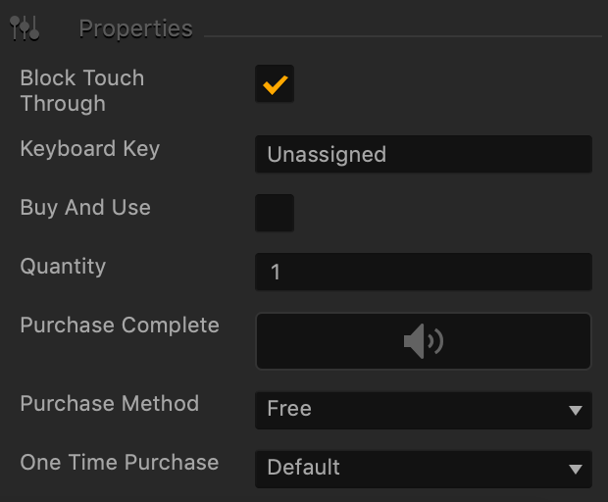Click the Properties sliders icon

[25, 27]
